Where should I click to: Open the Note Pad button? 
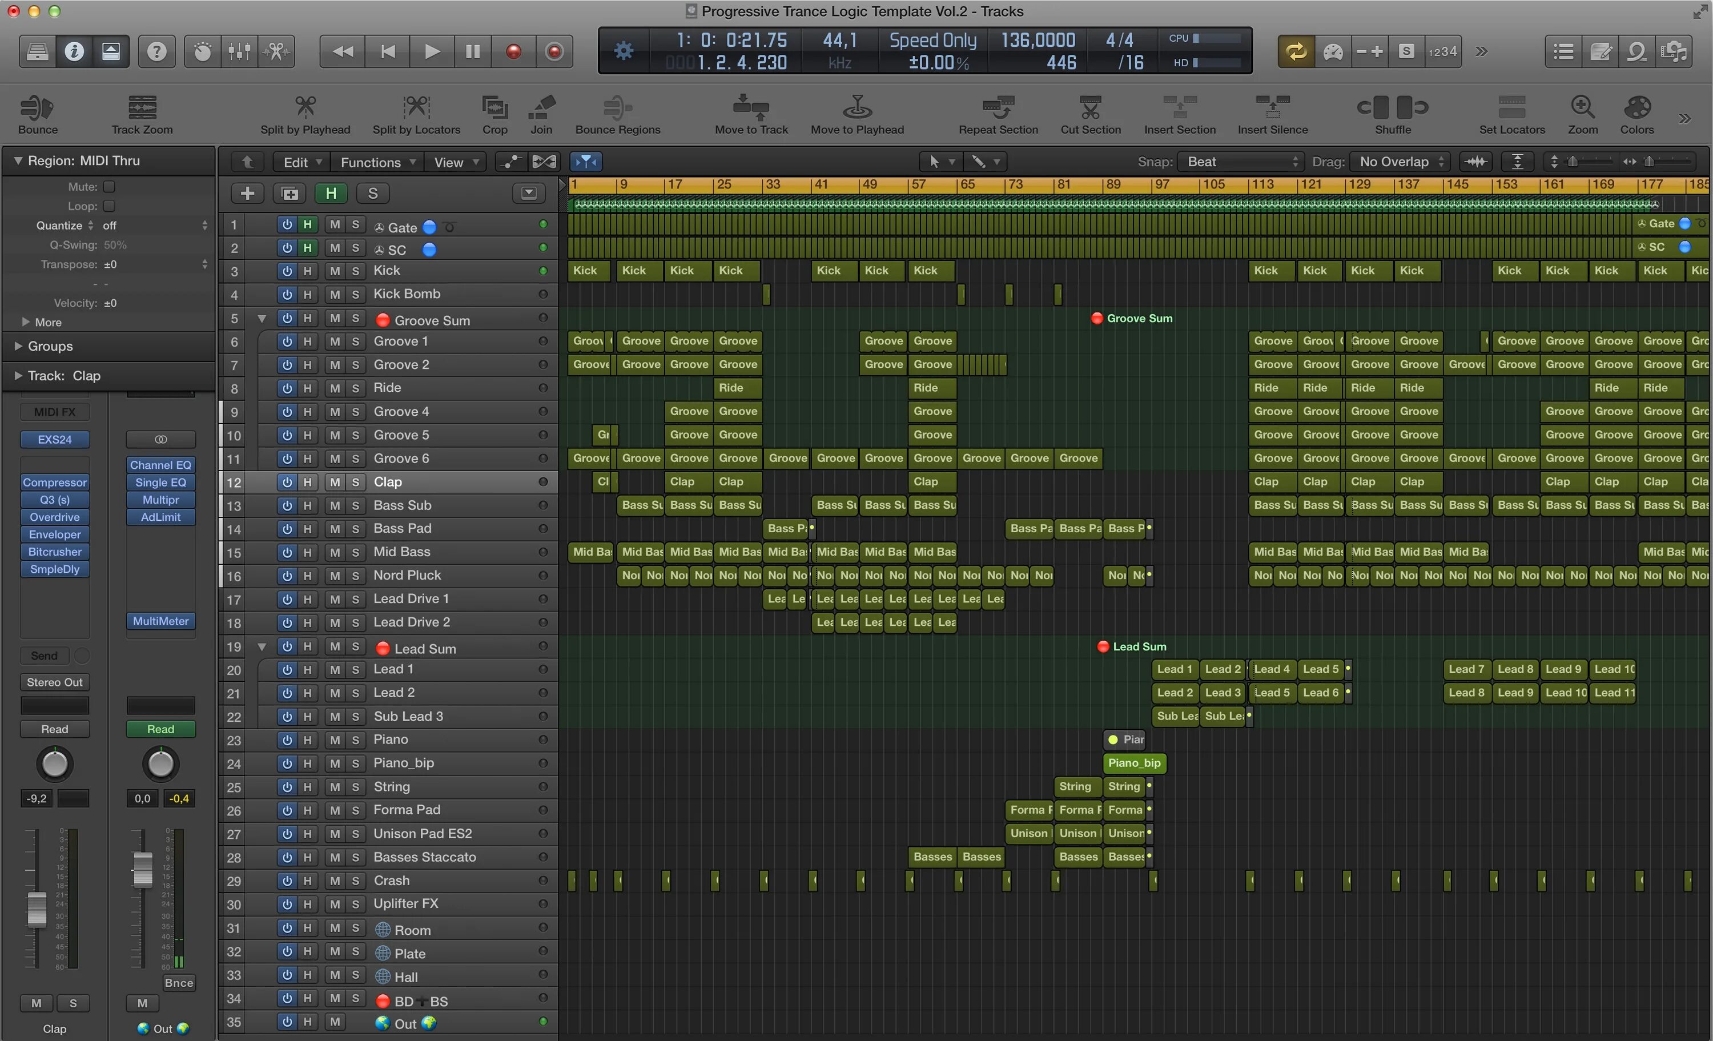coord(1601,51)
